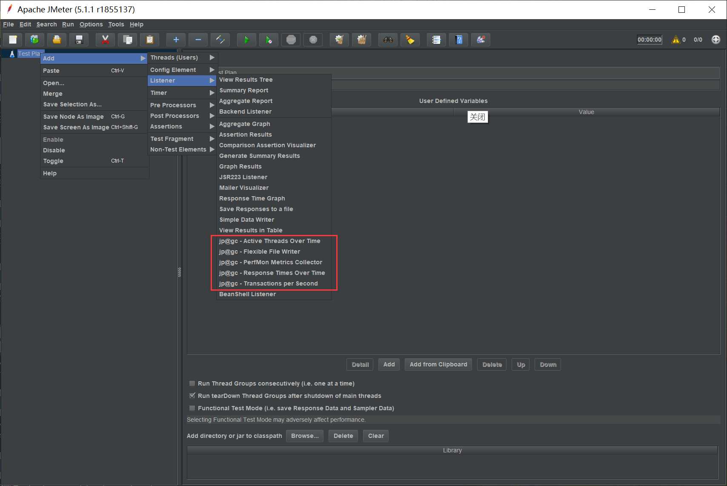Viewport: 727px width, 486px height.
Task: Click the Stop test icon
Action: (291, 40)
